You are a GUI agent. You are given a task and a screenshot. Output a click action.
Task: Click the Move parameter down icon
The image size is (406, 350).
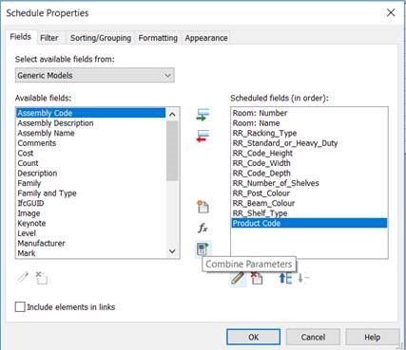303,278
